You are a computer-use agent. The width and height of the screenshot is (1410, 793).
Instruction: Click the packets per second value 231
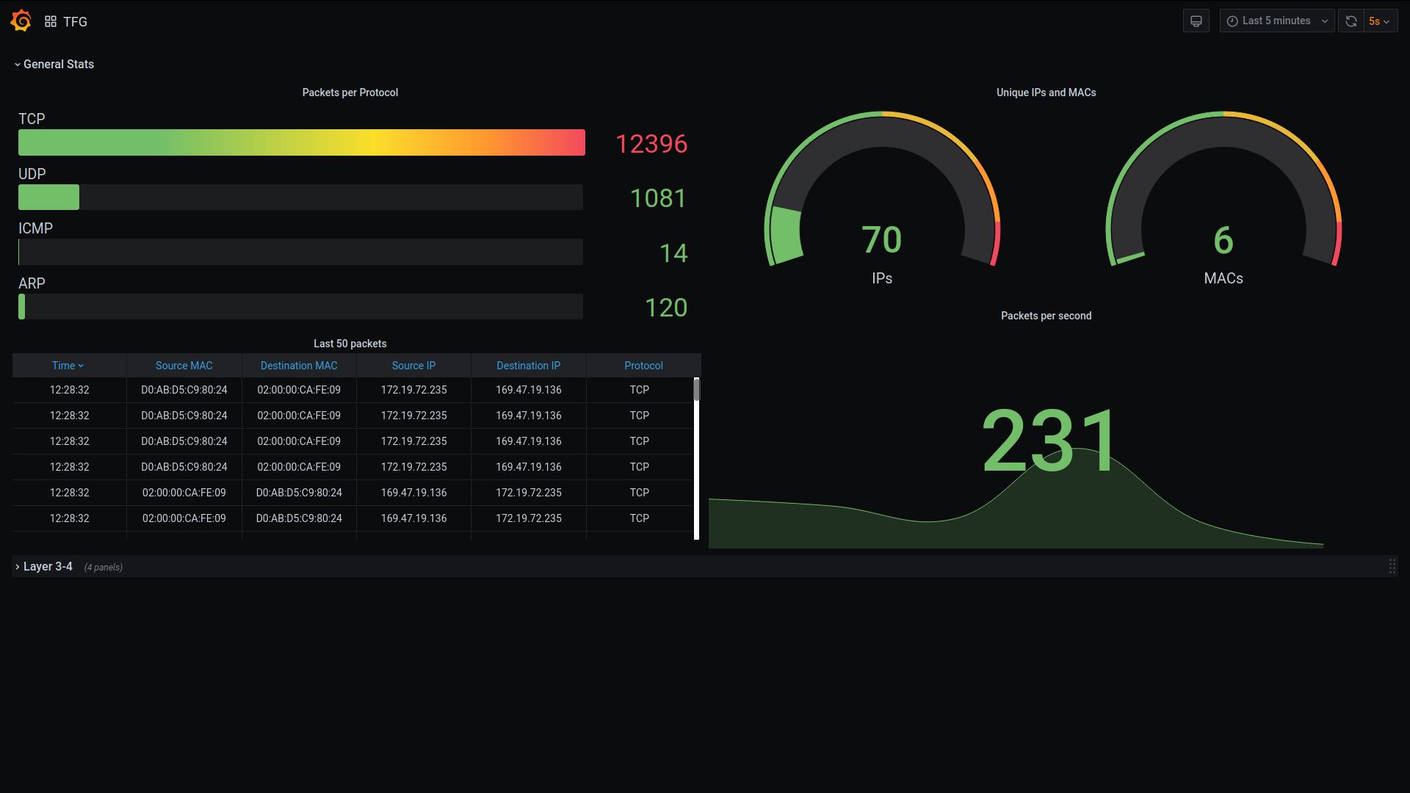1049,441
